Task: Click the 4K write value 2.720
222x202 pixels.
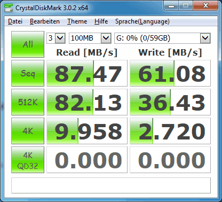Action: point(170,131)
